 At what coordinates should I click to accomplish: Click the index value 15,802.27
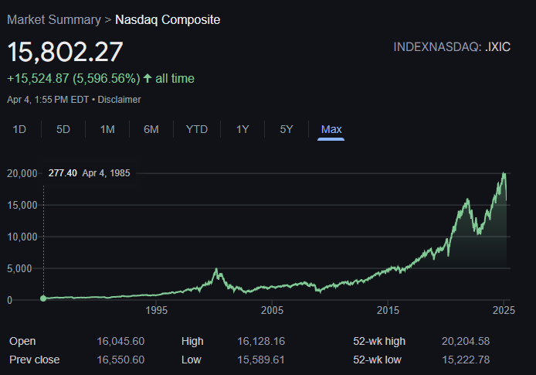(x=65, y=52)
